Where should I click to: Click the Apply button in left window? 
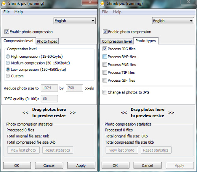pos(81,165)
